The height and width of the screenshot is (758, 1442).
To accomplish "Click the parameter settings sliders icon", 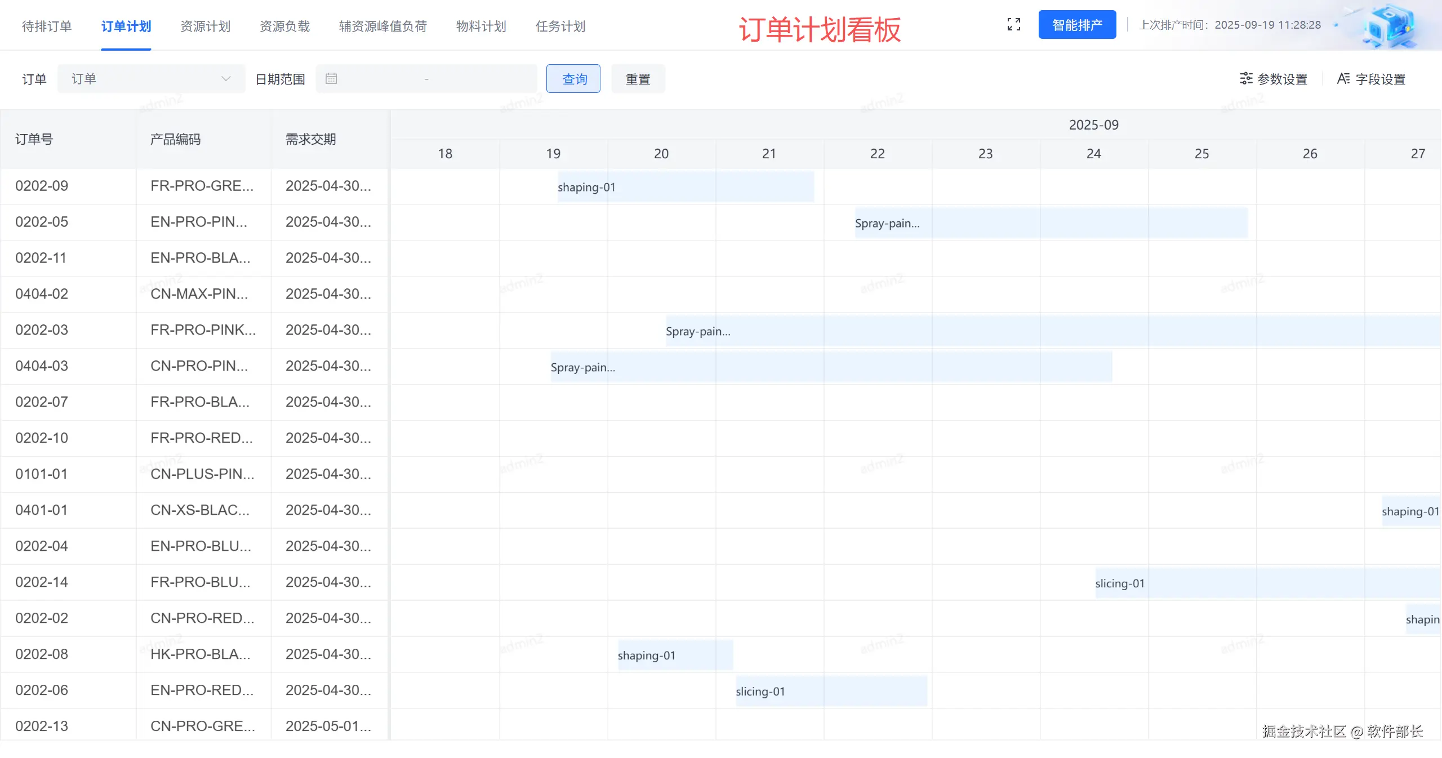I will tap(1246, 79).
